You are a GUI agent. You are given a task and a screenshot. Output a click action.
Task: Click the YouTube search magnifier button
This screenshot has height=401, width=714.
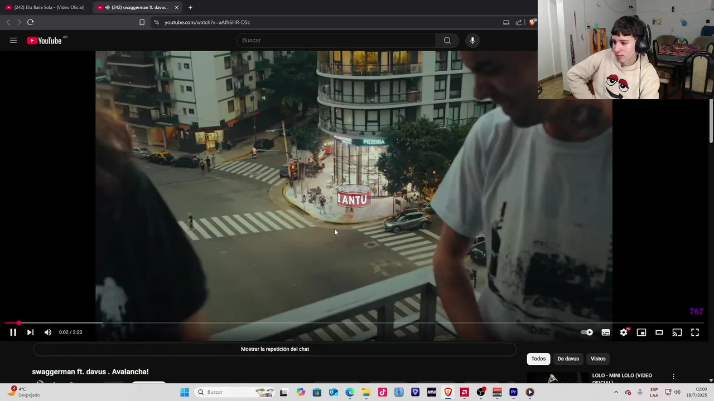pyautogui.click(x=447, y=40)
